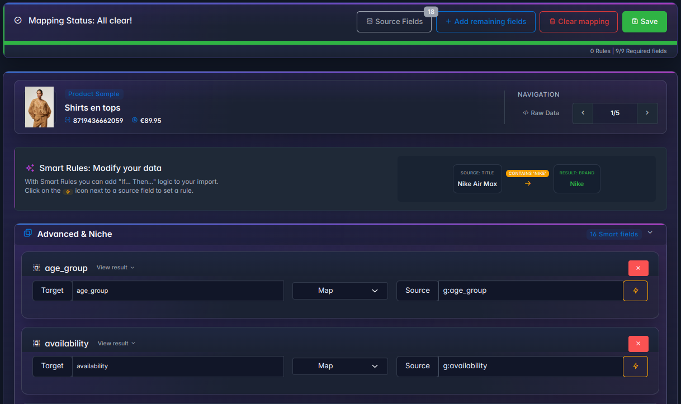
Task: Expand View result for availability
Action: coord(117,343)
